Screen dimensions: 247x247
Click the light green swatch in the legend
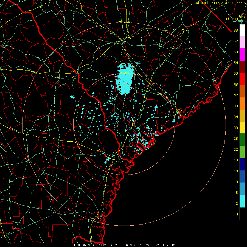[242, 152]
